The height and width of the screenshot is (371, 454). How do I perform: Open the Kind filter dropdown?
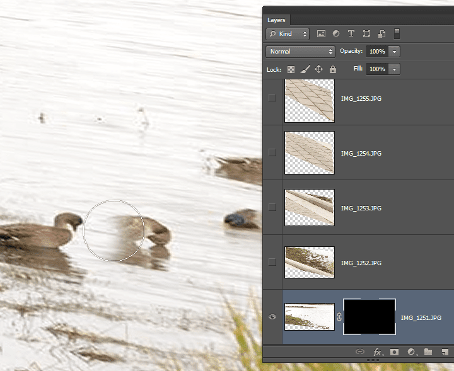pyautogui.click(x=288, y=34)
